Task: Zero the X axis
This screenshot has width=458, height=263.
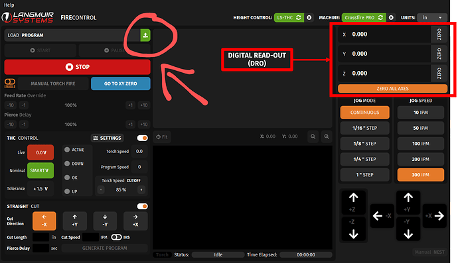Action: coord(439,34)
